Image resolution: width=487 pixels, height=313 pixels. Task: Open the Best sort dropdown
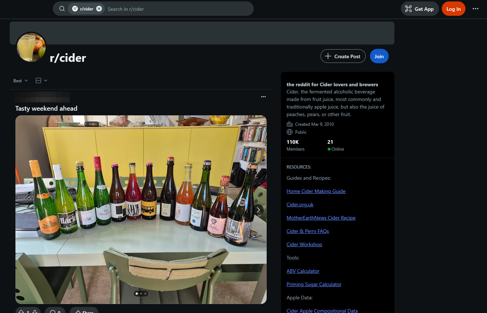pos(20,80)
